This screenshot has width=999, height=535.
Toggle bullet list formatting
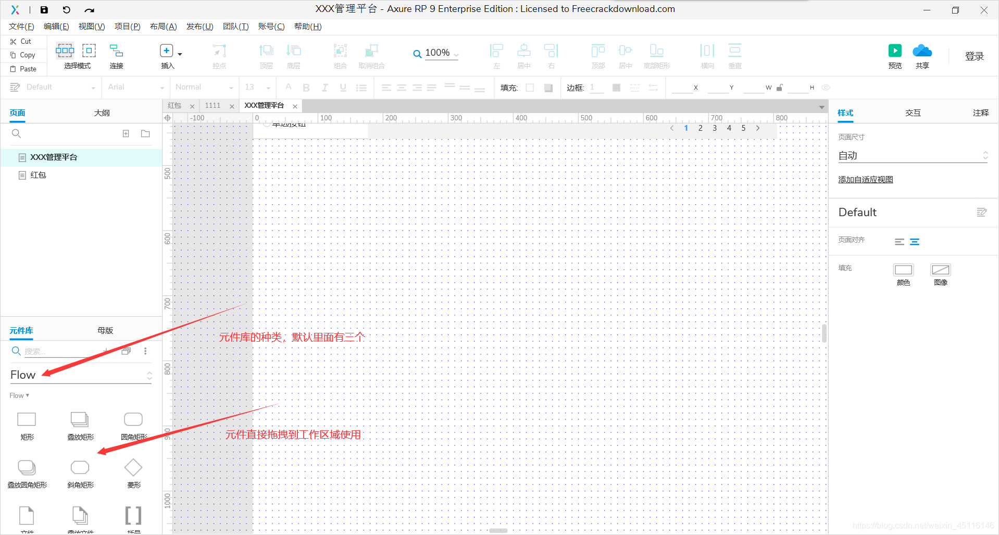[361, 88]
